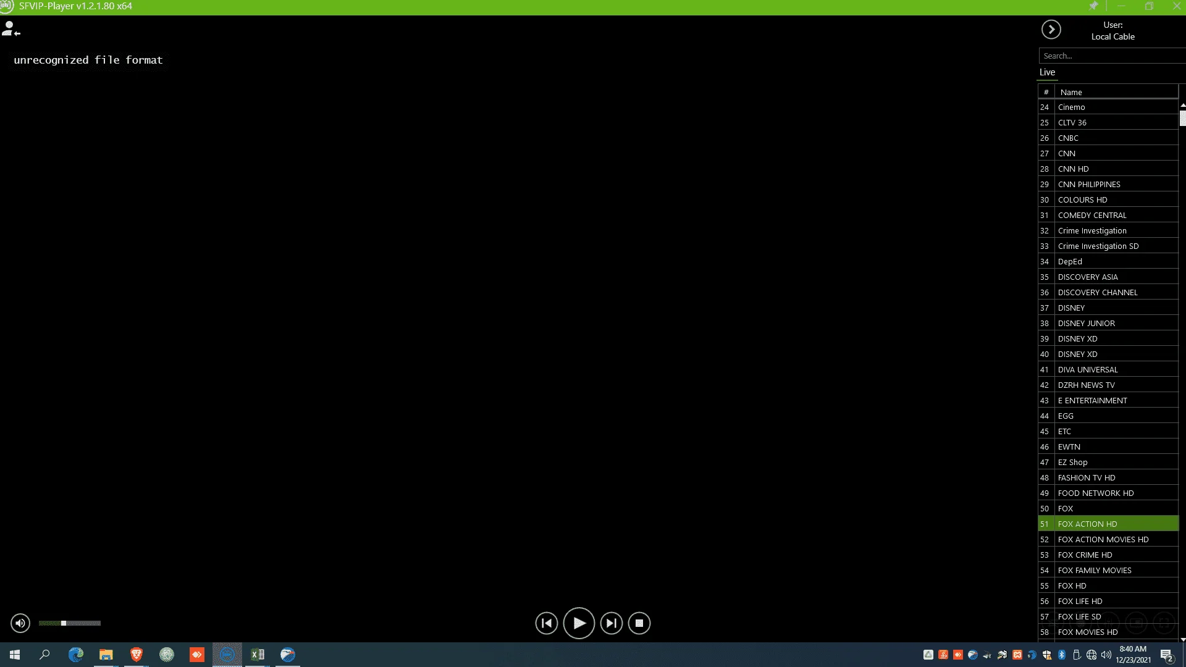The height and width of the screenshot is (667, 1186).
Task: Open Microsoft Edge from taskbar
Action: point(76,655)
